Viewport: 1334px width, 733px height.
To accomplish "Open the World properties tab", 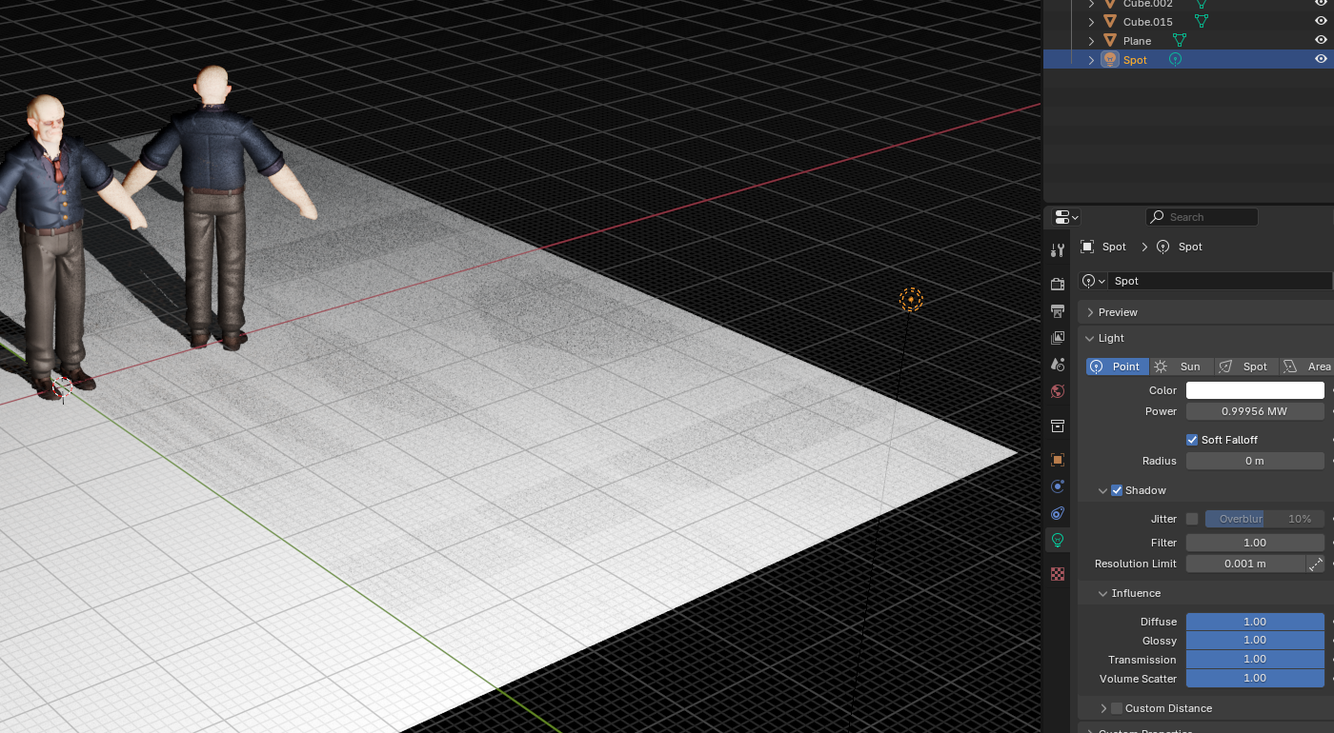I will pos(1057,391).
